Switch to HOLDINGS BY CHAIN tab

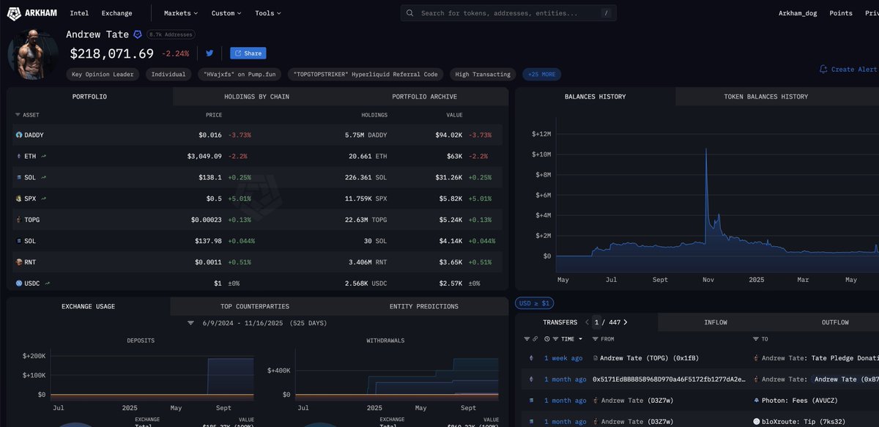click(256, 97)
